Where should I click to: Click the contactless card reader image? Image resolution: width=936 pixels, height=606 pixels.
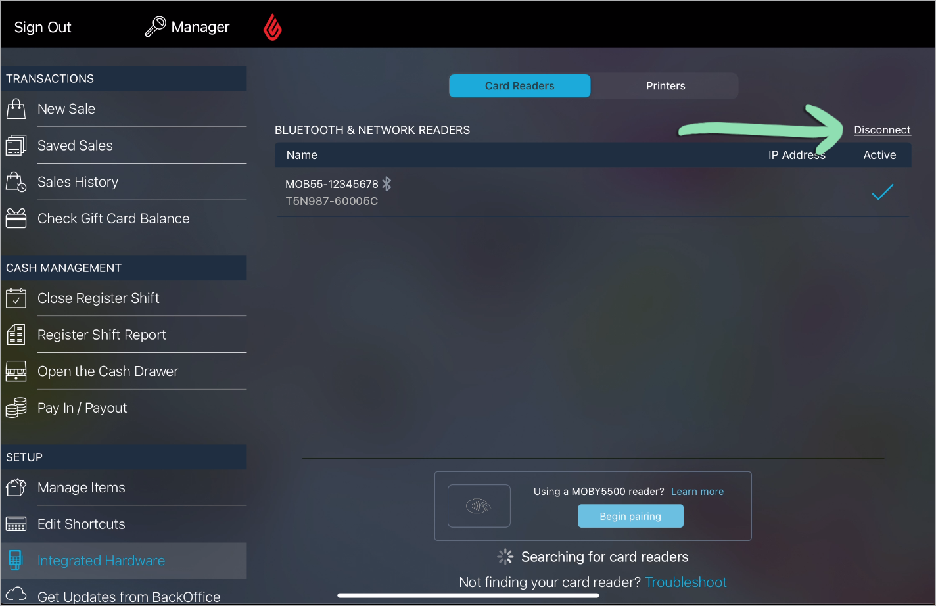[479, 506]
